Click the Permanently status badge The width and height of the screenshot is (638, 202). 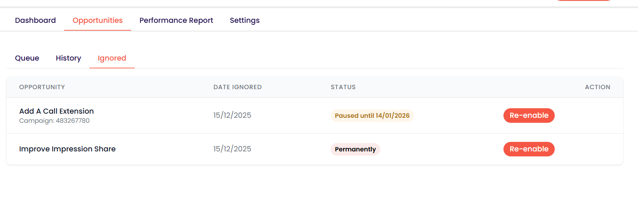click(355, 149)
